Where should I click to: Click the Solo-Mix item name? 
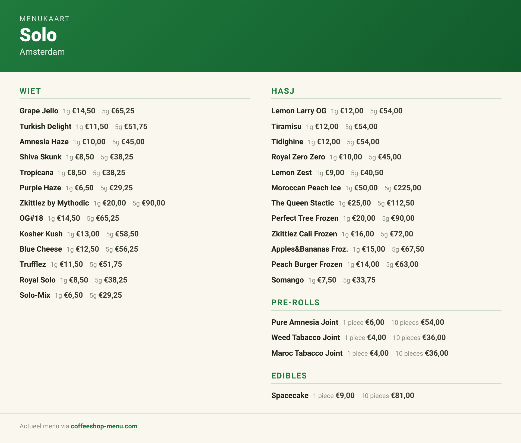35,295
